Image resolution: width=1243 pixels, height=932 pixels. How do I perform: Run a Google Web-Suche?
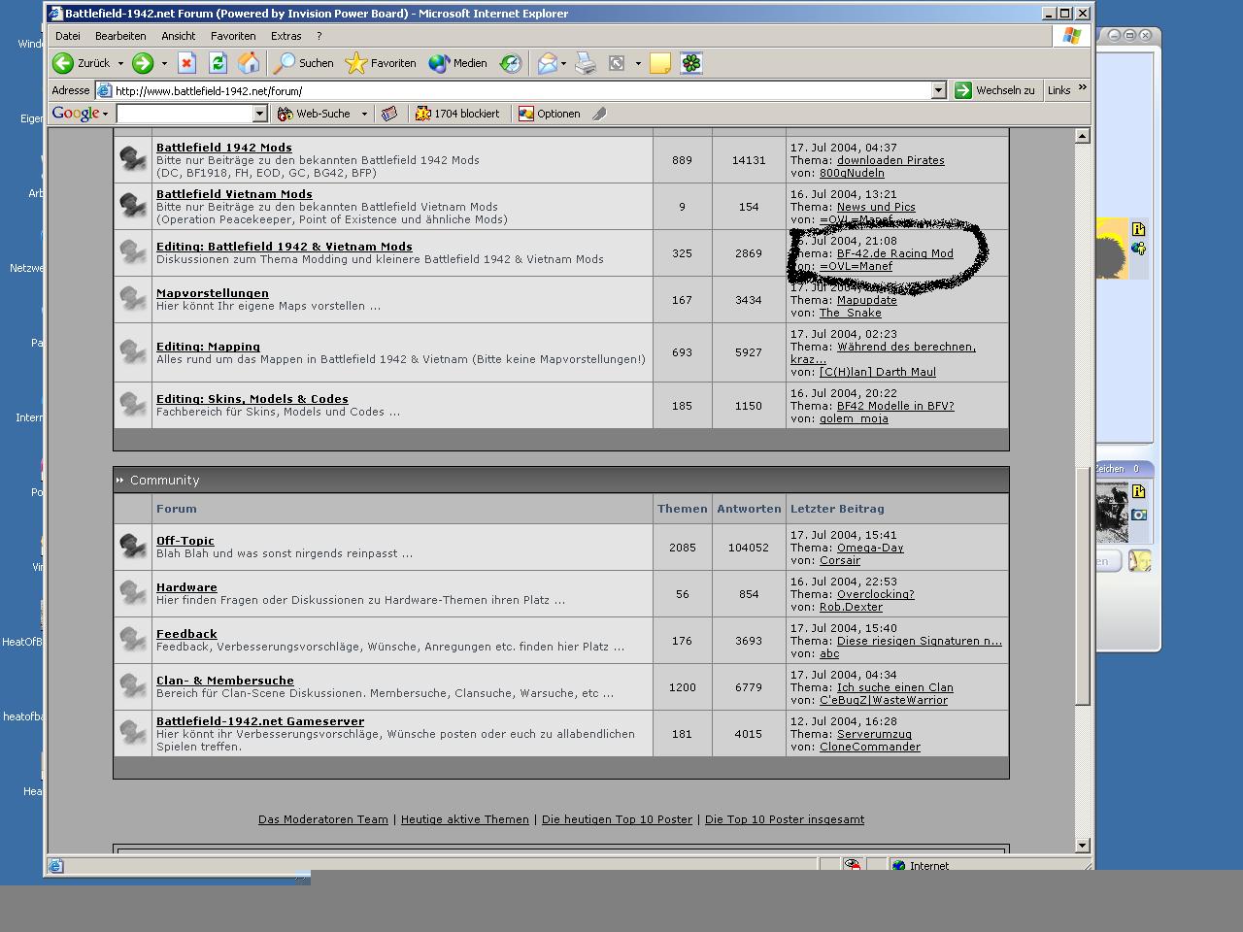click(x=315, y=114)
